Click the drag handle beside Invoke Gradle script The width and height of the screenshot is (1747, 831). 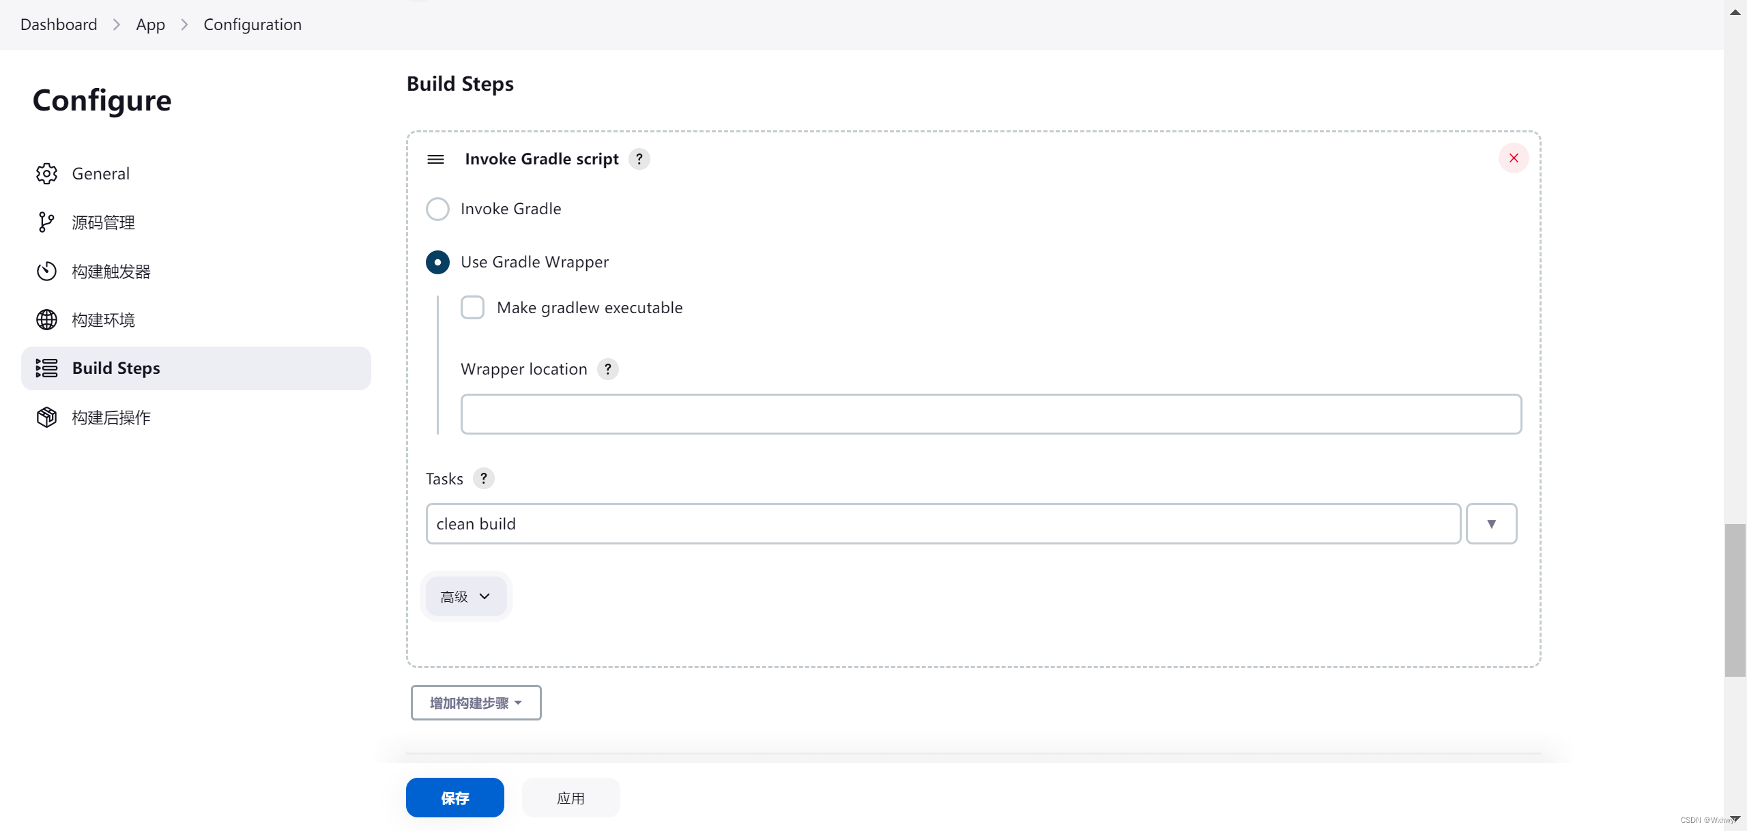coord(435,159)
